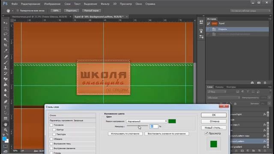This screenshot has height=154, width=274.
Task: Open the Tool Presets panel icon
Action: click(201, 37)
